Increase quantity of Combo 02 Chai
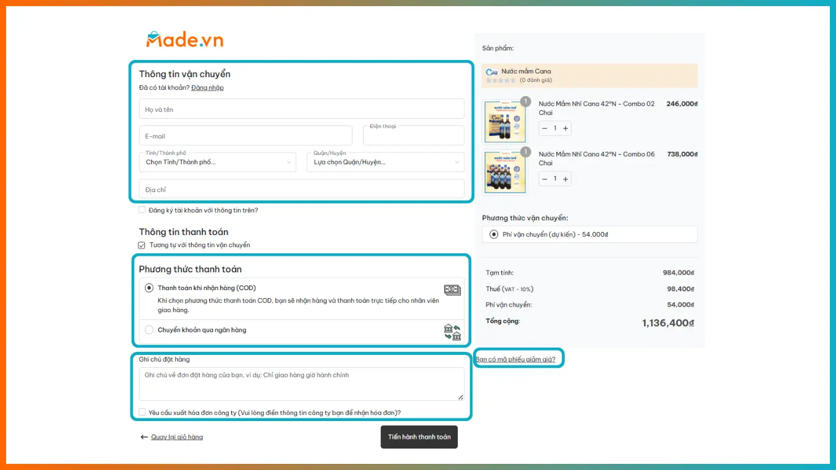 coord(565,129)
